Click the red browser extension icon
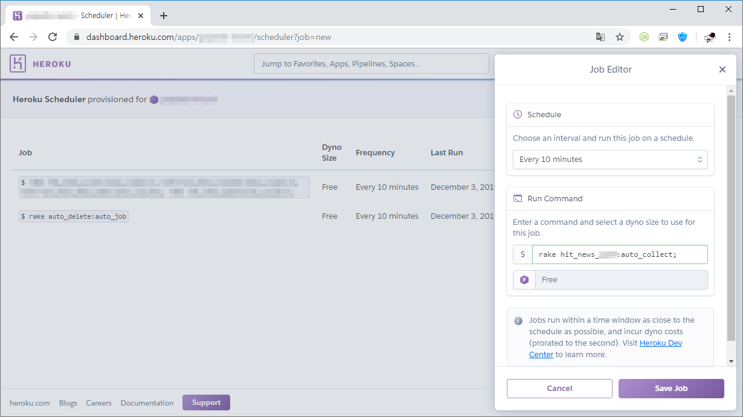 (663, 37)
